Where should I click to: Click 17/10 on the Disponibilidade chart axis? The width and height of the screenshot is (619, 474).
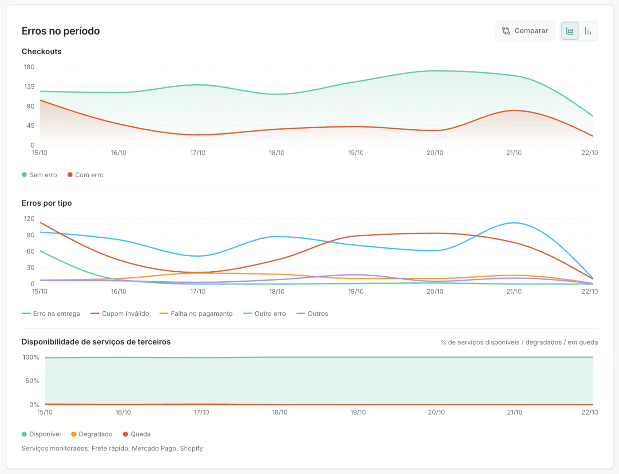click(x=201, y=412)
